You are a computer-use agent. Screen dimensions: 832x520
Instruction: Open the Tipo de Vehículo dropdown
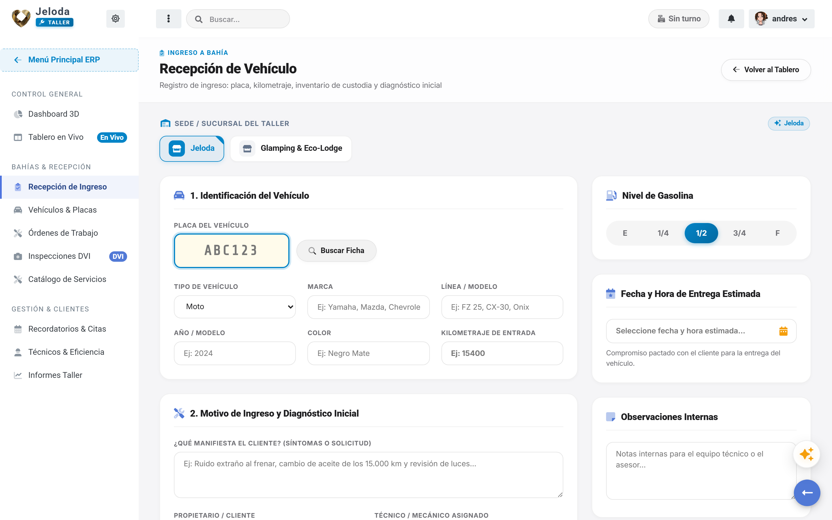click(235, 307)
